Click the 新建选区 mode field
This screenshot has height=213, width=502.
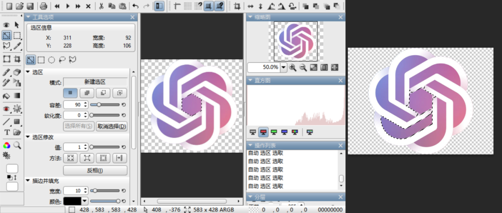(95, 82)
